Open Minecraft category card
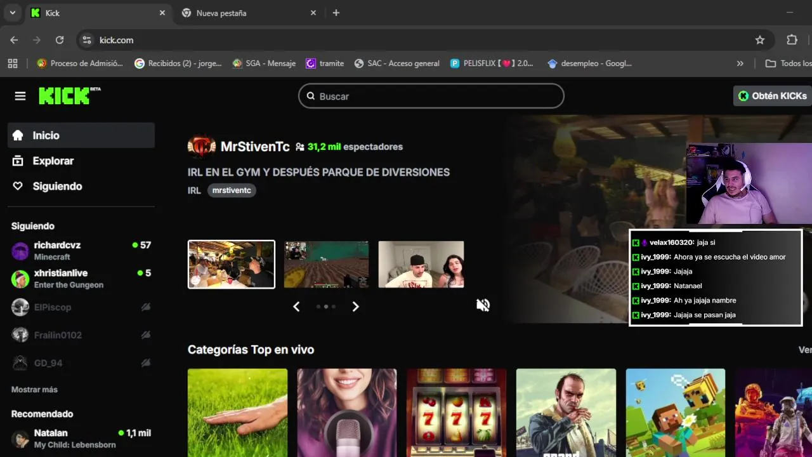This screenshot has height=457, width=812. (x=676, y=413)
